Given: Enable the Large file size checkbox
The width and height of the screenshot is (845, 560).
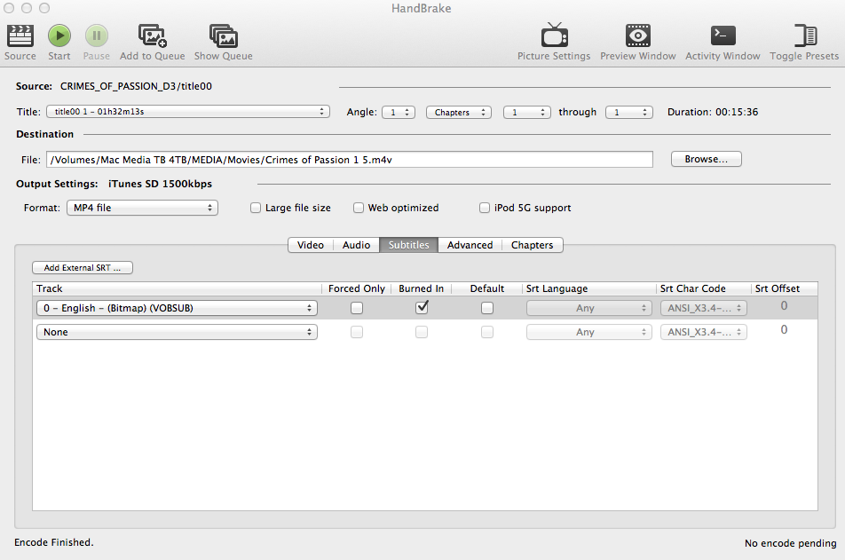Looking at the screenshot, I should 256,208.
